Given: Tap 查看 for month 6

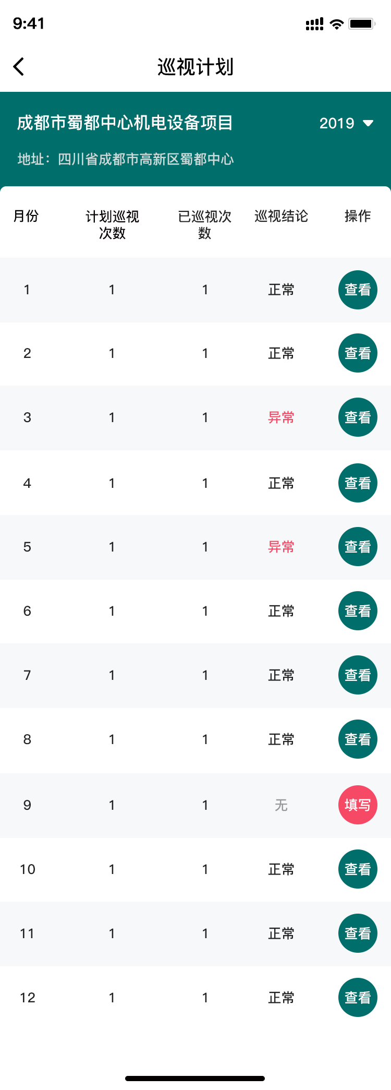Looking at the screenshot, I should pos(358,611).
